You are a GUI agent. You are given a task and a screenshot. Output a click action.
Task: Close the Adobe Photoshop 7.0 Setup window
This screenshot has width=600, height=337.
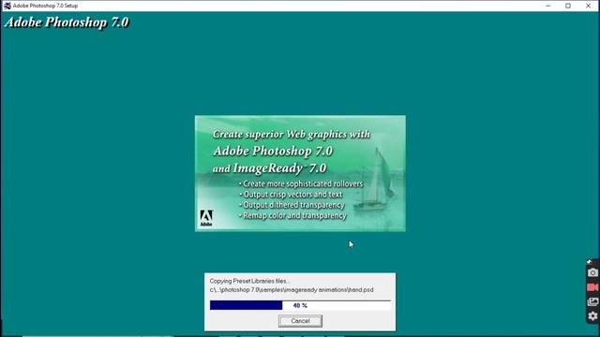tap(588, 6)
